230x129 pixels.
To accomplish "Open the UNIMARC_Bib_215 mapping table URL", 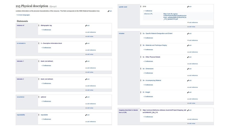I will click(164, 111).
